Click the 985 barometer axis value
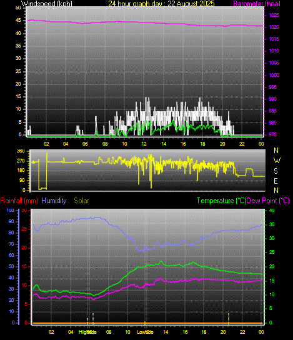This screenshot has width=293, height=340. pos(272,111)
